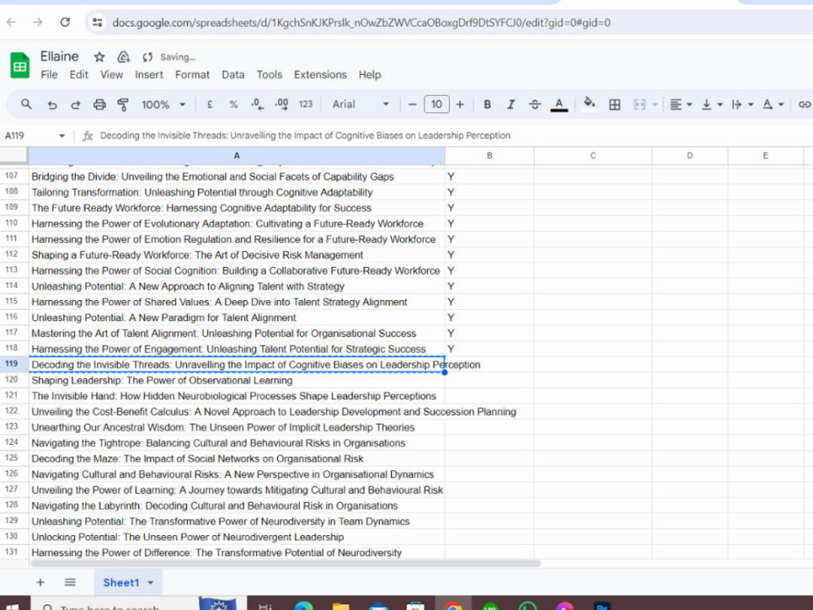Open the Arial font family dropdown
The height and width of the screenshot is (610, 813).
pyautogui.click(x=360, y=104)
